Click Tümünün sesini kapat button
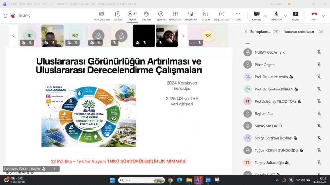 coord(299,32)
